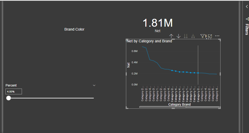Open More options ellipsis menu
Viewport: 249px width, 133px height.
(x=217, y=36)
